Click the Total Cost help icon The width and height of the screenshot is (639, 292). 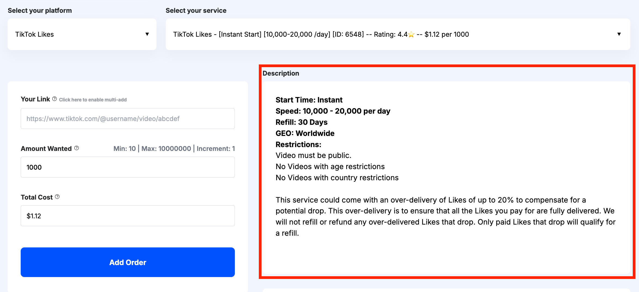tap(57, 197)
